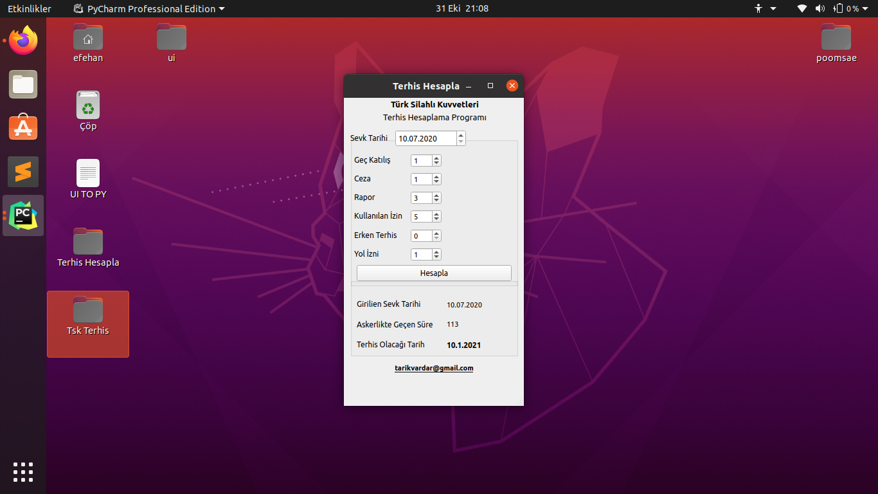
Task: Select the poomsae folder on the desktop
Action: pos(836,43)
